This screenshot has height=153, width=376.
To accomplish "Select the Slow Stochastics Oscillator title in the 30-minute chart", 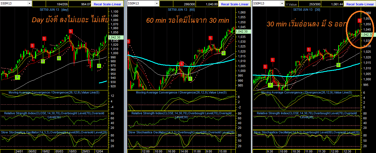I will (x=307, y=132).
